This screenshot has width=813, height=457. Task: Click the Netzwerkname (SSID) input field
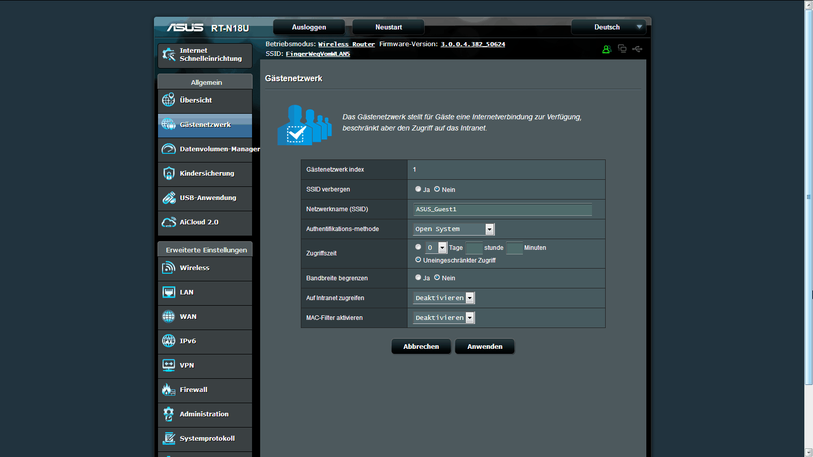(503, 209)
